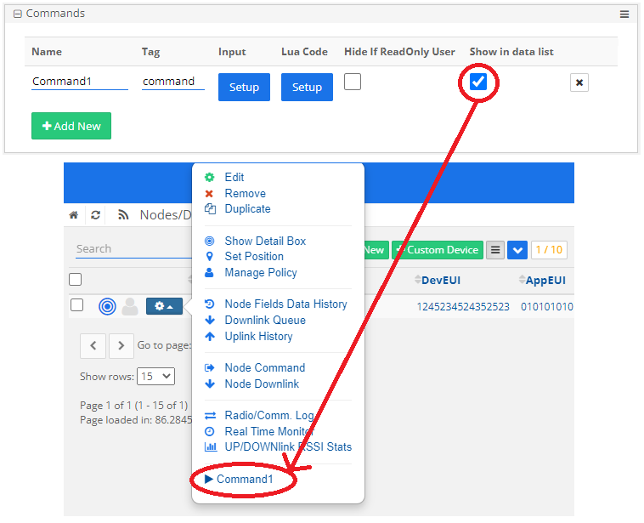Image resolution: width=644 pixels, height=523 pixels.
Task: Collapse the Commands panel section
Action: tap(17, 14)
